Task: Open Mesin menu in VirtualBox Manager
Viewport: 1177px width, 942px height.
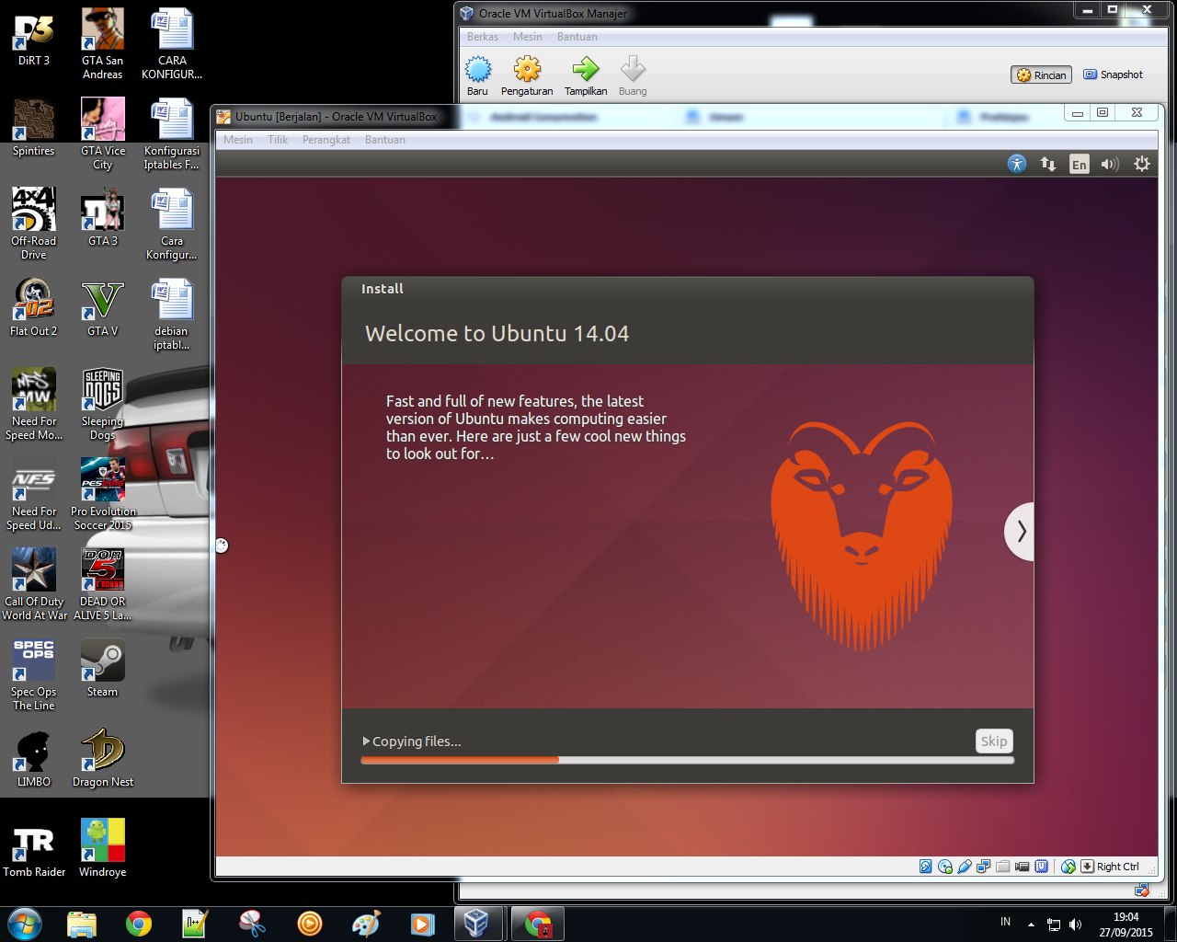Action: coord(528,37)
